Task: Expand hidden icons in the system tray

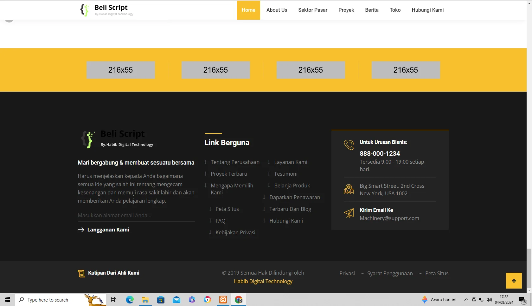Action: click(466, 299)
